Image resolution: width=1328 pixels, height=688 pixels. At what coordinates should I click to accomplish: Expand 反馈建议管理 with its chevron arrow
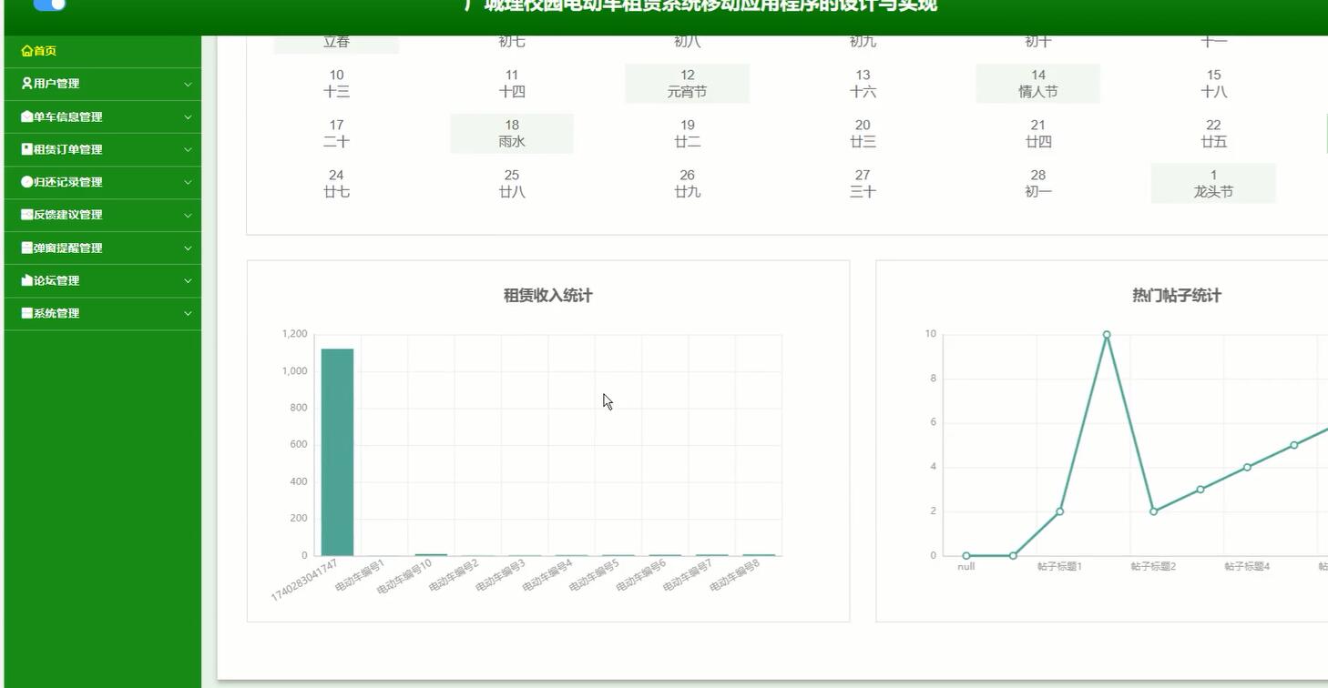click(x=188, y=215)
